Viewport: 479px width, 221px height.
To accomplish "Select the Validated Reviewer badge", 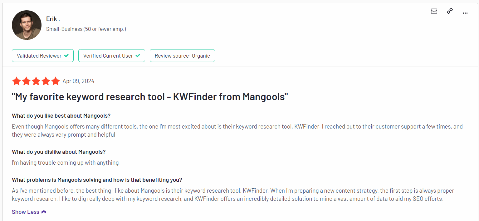I will point(43,56).
